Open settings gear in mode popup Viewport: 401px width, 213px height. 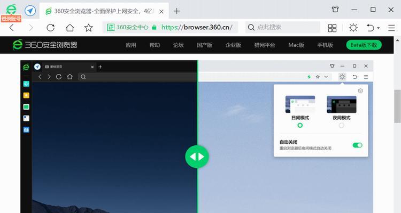click(360, 91)
